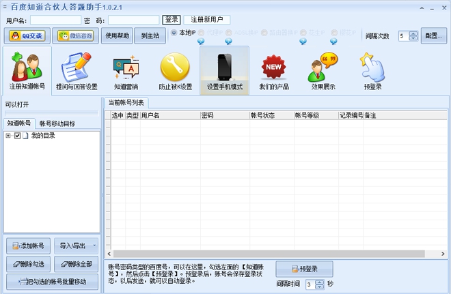
Task: Open 效果展示 showcase icon
Action: (323, 71)
